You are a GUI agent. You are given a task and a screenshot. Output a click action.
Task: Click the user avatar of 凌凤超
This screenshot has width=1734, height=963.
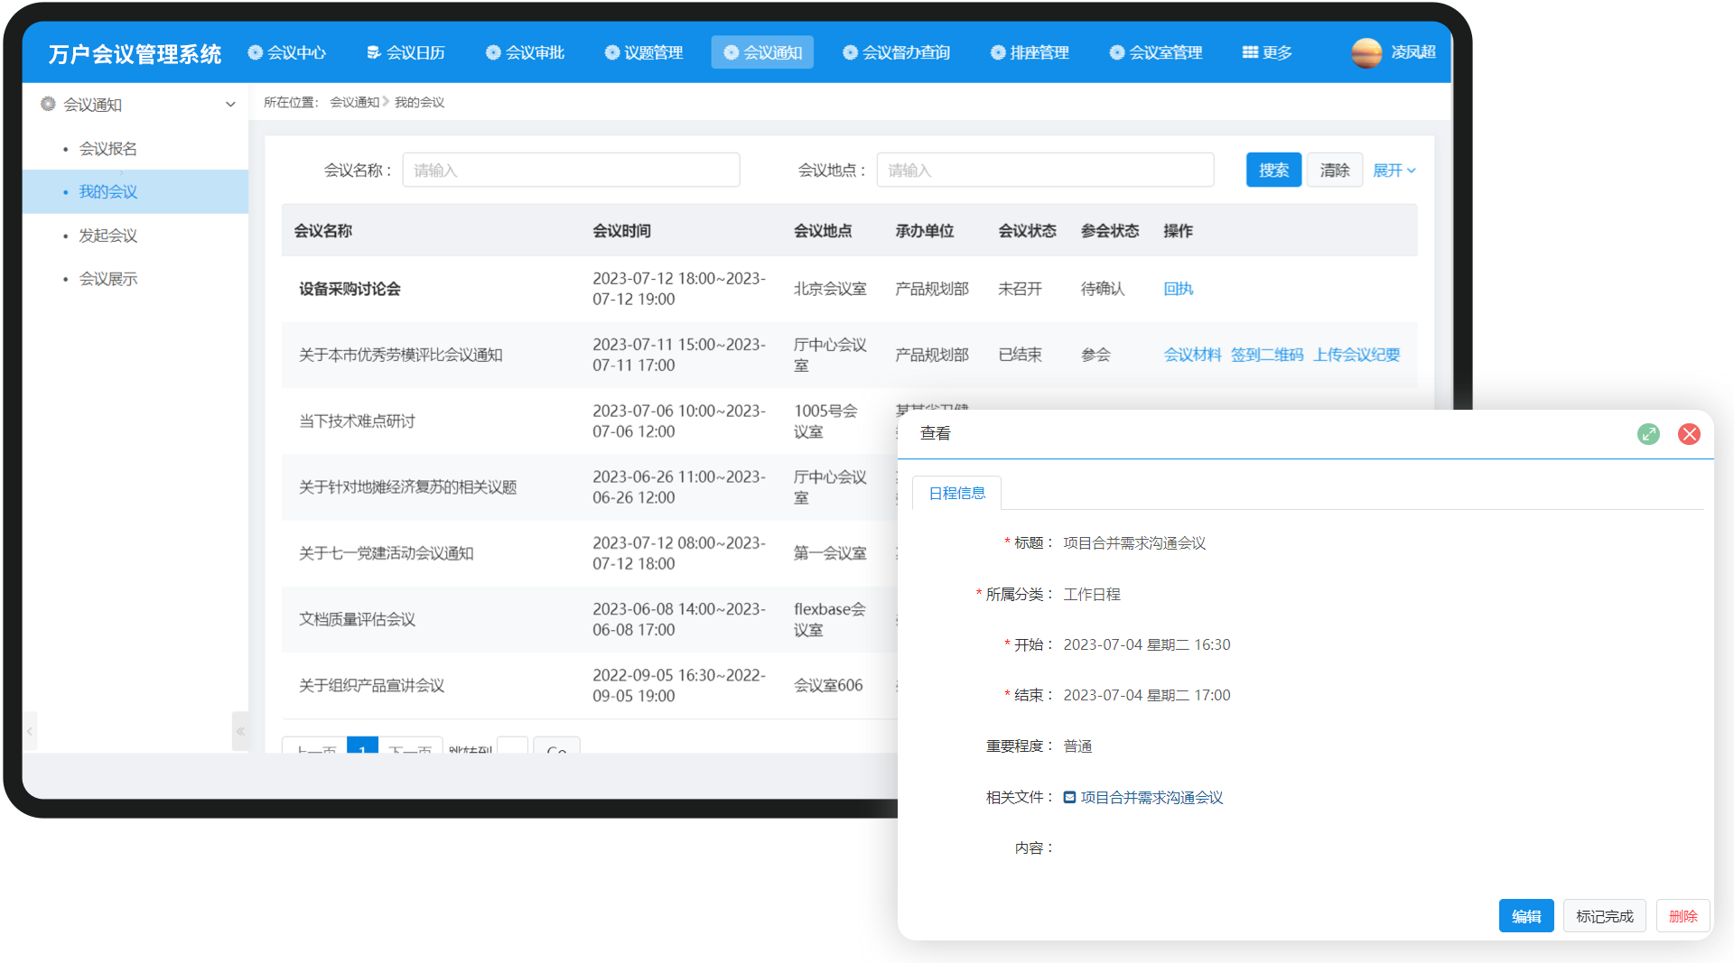[1366, 52]
